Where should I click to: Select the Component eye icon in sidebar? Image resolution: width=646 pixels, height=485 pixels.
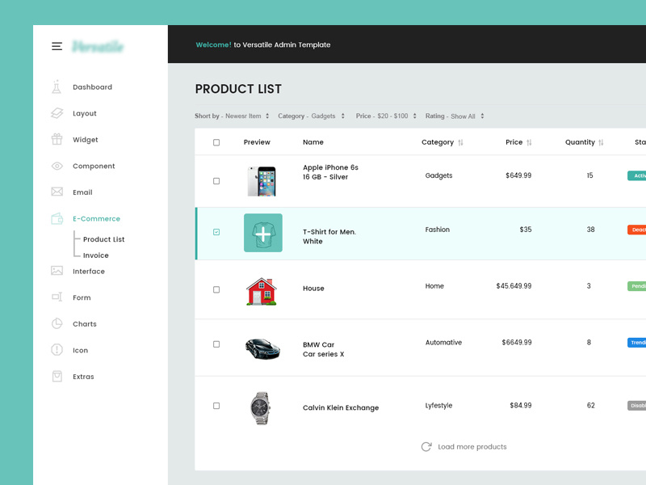coord(55,166)
